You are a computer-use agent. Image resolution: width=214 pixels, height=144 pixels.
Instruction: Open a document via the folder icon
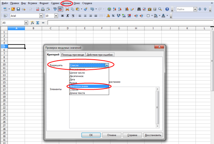click(x=13, y=9)
